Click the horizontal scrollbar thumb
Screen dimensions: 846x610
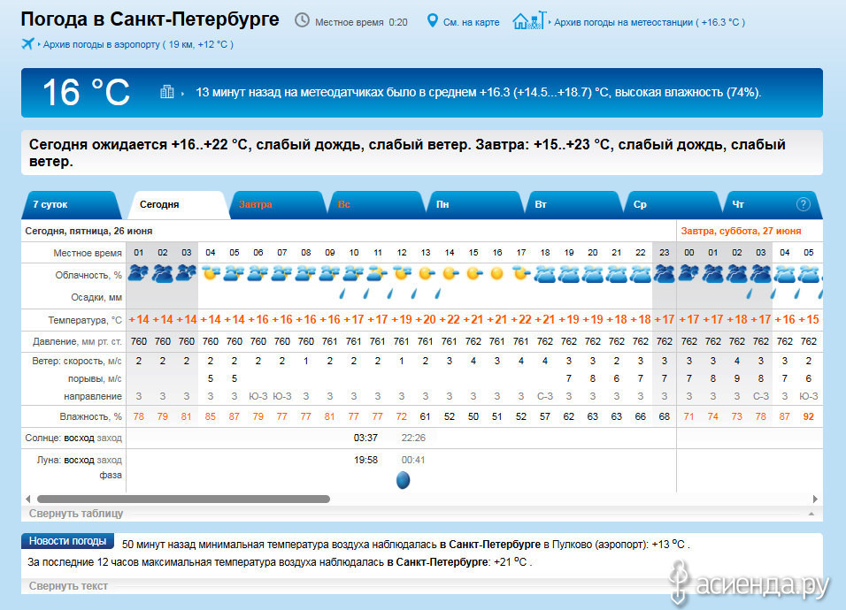tap(183, 499)
